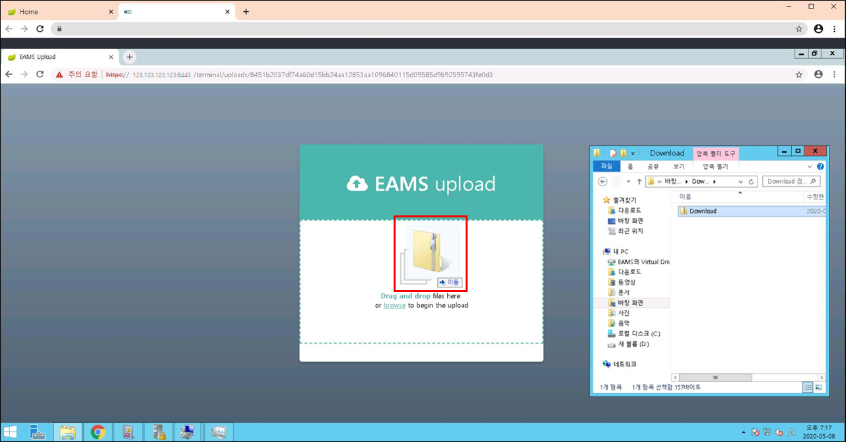Bookmark page with outer browser star
Image resolution: width=846 pixels, height=442 pixels.
799,29
